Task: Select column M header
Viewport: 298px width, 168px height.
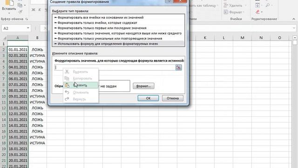Action: point(242,38)
